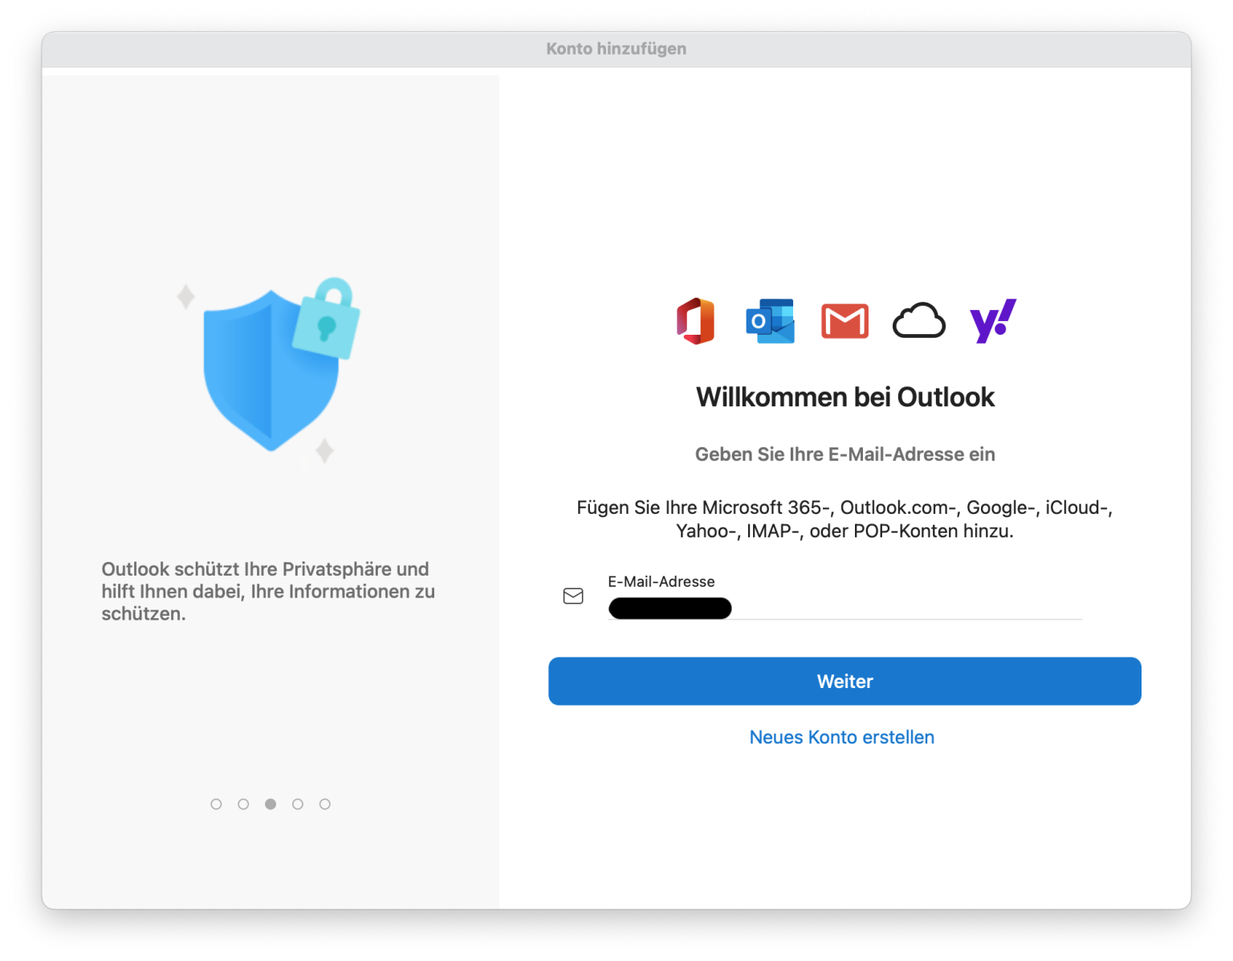Click the Outlook.com icon

point(770,321)
